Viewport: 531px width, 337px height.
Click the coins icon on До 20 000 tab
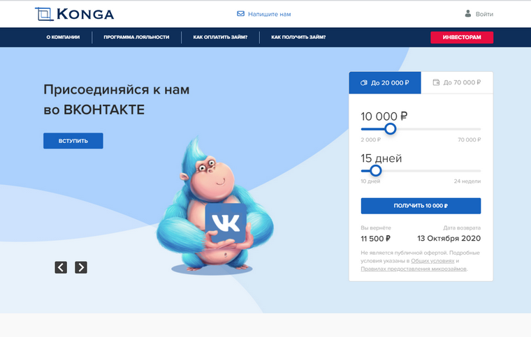tap(364, 83)
